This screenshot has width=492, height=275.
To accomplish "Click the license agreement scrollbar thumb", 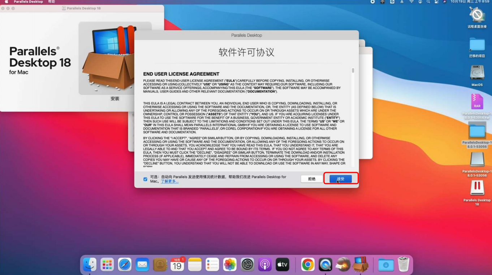I will pos(353,71).
